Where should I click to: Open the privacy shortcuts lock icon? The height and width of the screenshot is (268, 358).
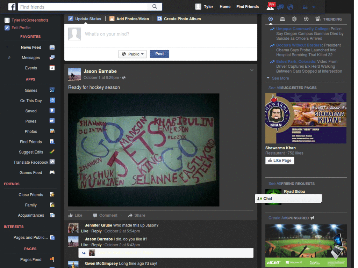coord(305,7)
